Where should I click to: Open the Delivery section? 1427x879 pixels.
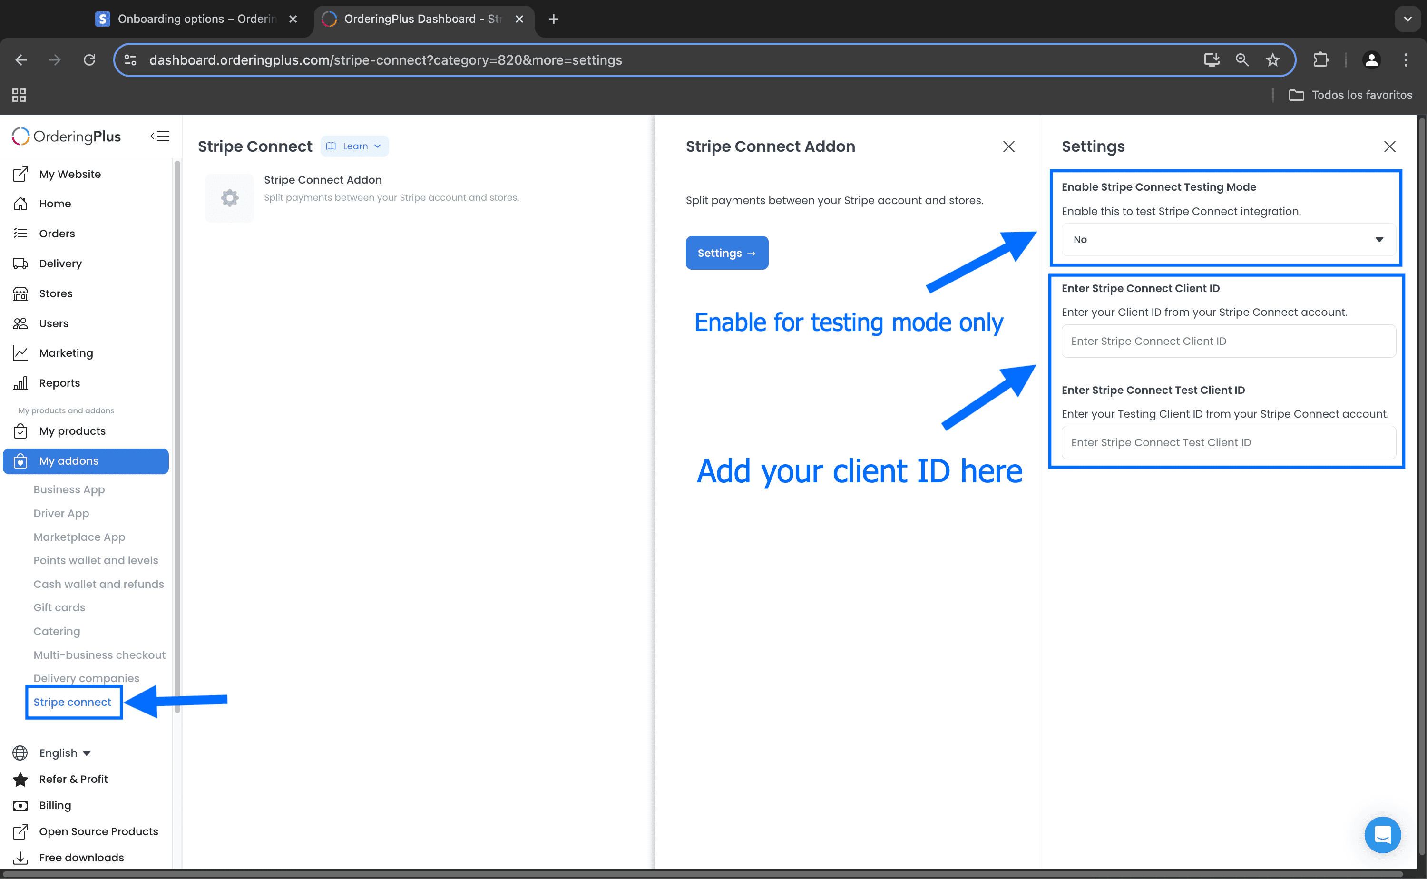pos(60,264)
